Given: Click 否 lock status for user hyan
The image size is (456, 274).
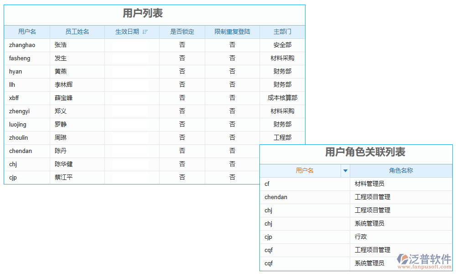Looking at the screenshot, I should point(182,71).
